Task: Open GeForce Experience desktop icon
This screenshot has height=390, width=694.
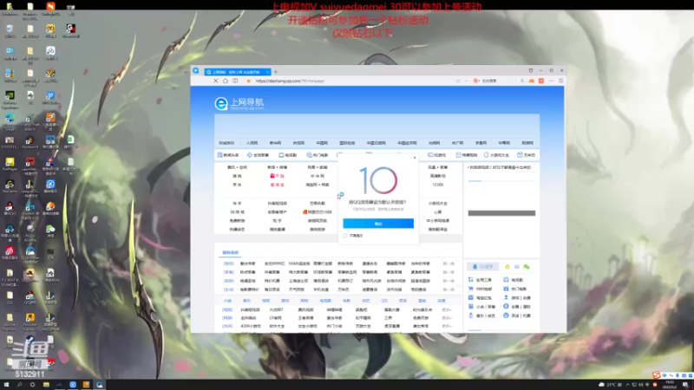Action: pos(10,100)
